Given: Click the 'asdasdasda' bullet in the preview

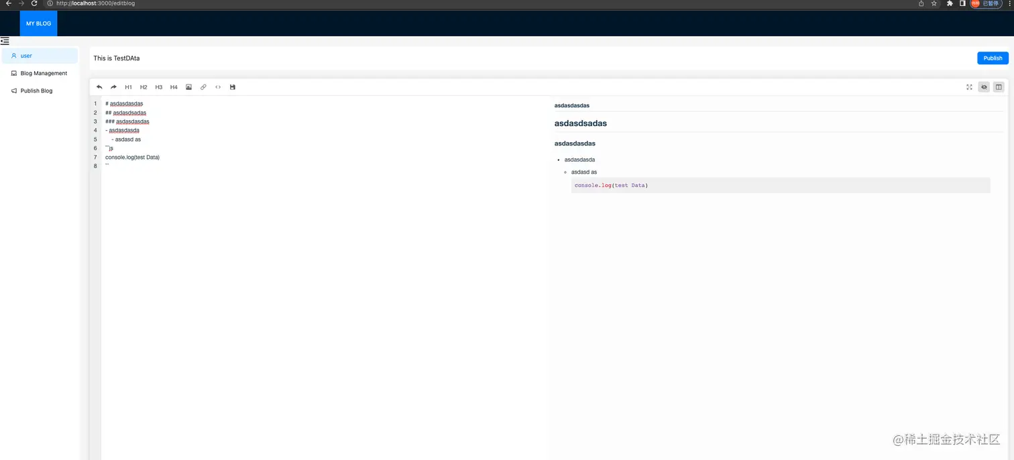Looking at the screenshot, I should (579, 160).
